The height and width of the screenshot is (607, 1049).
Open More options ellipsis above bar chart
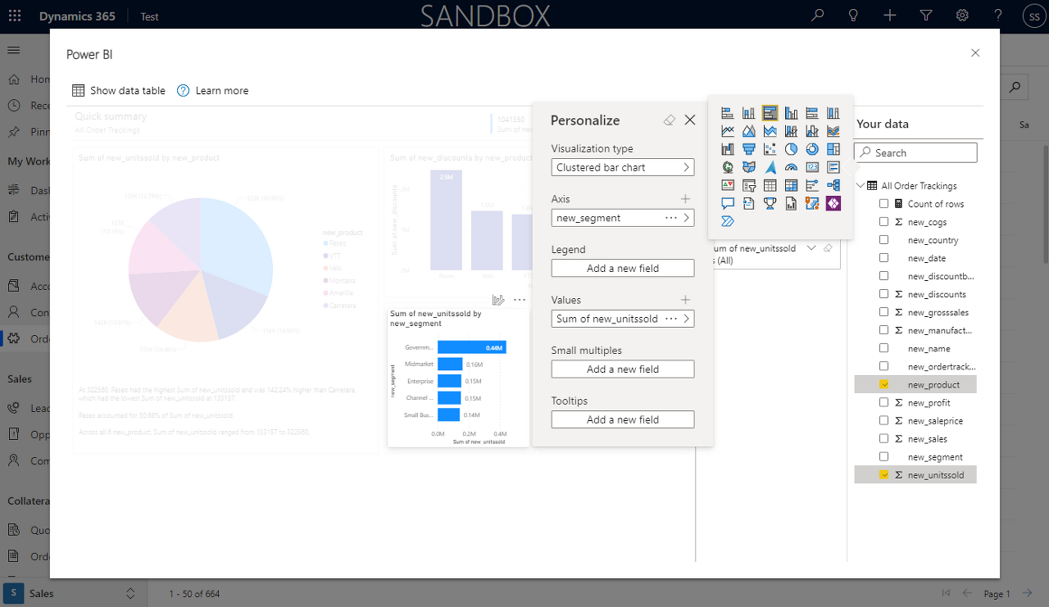pyautogui.click(x=520, y=300)
